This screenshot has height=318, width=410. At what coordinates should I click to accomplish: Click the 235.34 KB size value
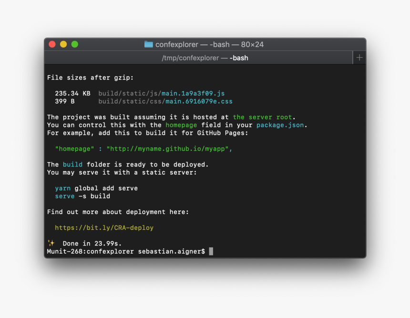pos(72,93)
